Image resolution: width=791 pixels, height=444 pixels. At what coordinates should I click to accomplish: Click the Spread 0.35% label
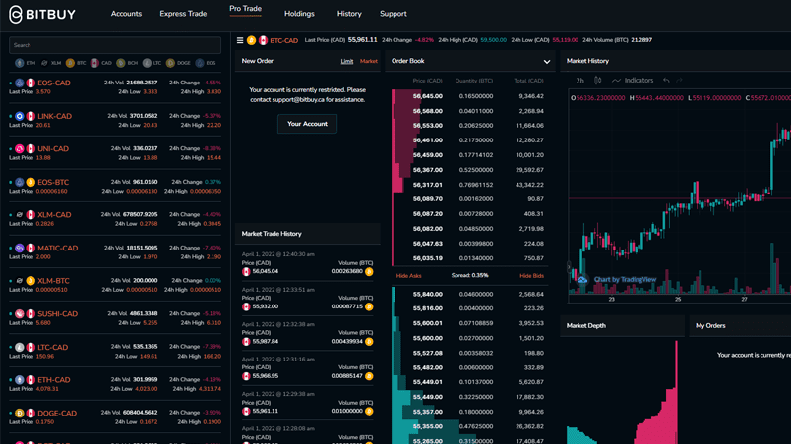tap(469, 276)
